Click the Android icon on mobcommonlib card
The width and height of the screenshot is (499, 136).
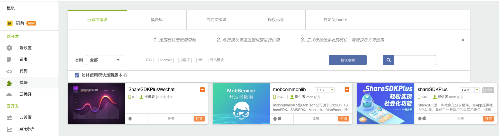(275, 118)
